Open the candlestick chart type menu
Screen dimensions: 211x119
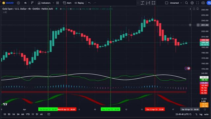coord(32,3)
